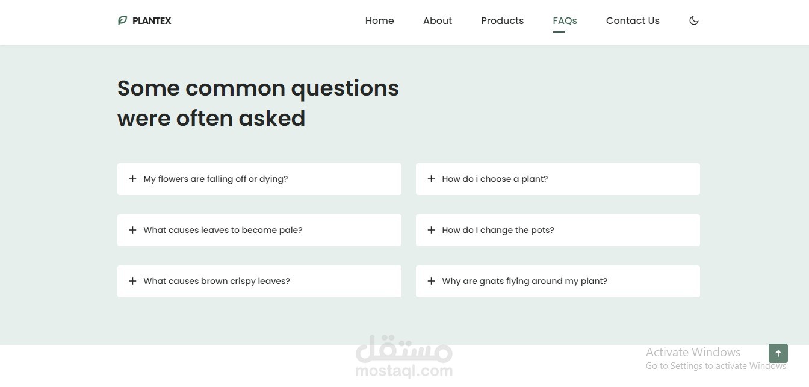
Task: Navigate to the Products section
Action: (x=502, y=20)
